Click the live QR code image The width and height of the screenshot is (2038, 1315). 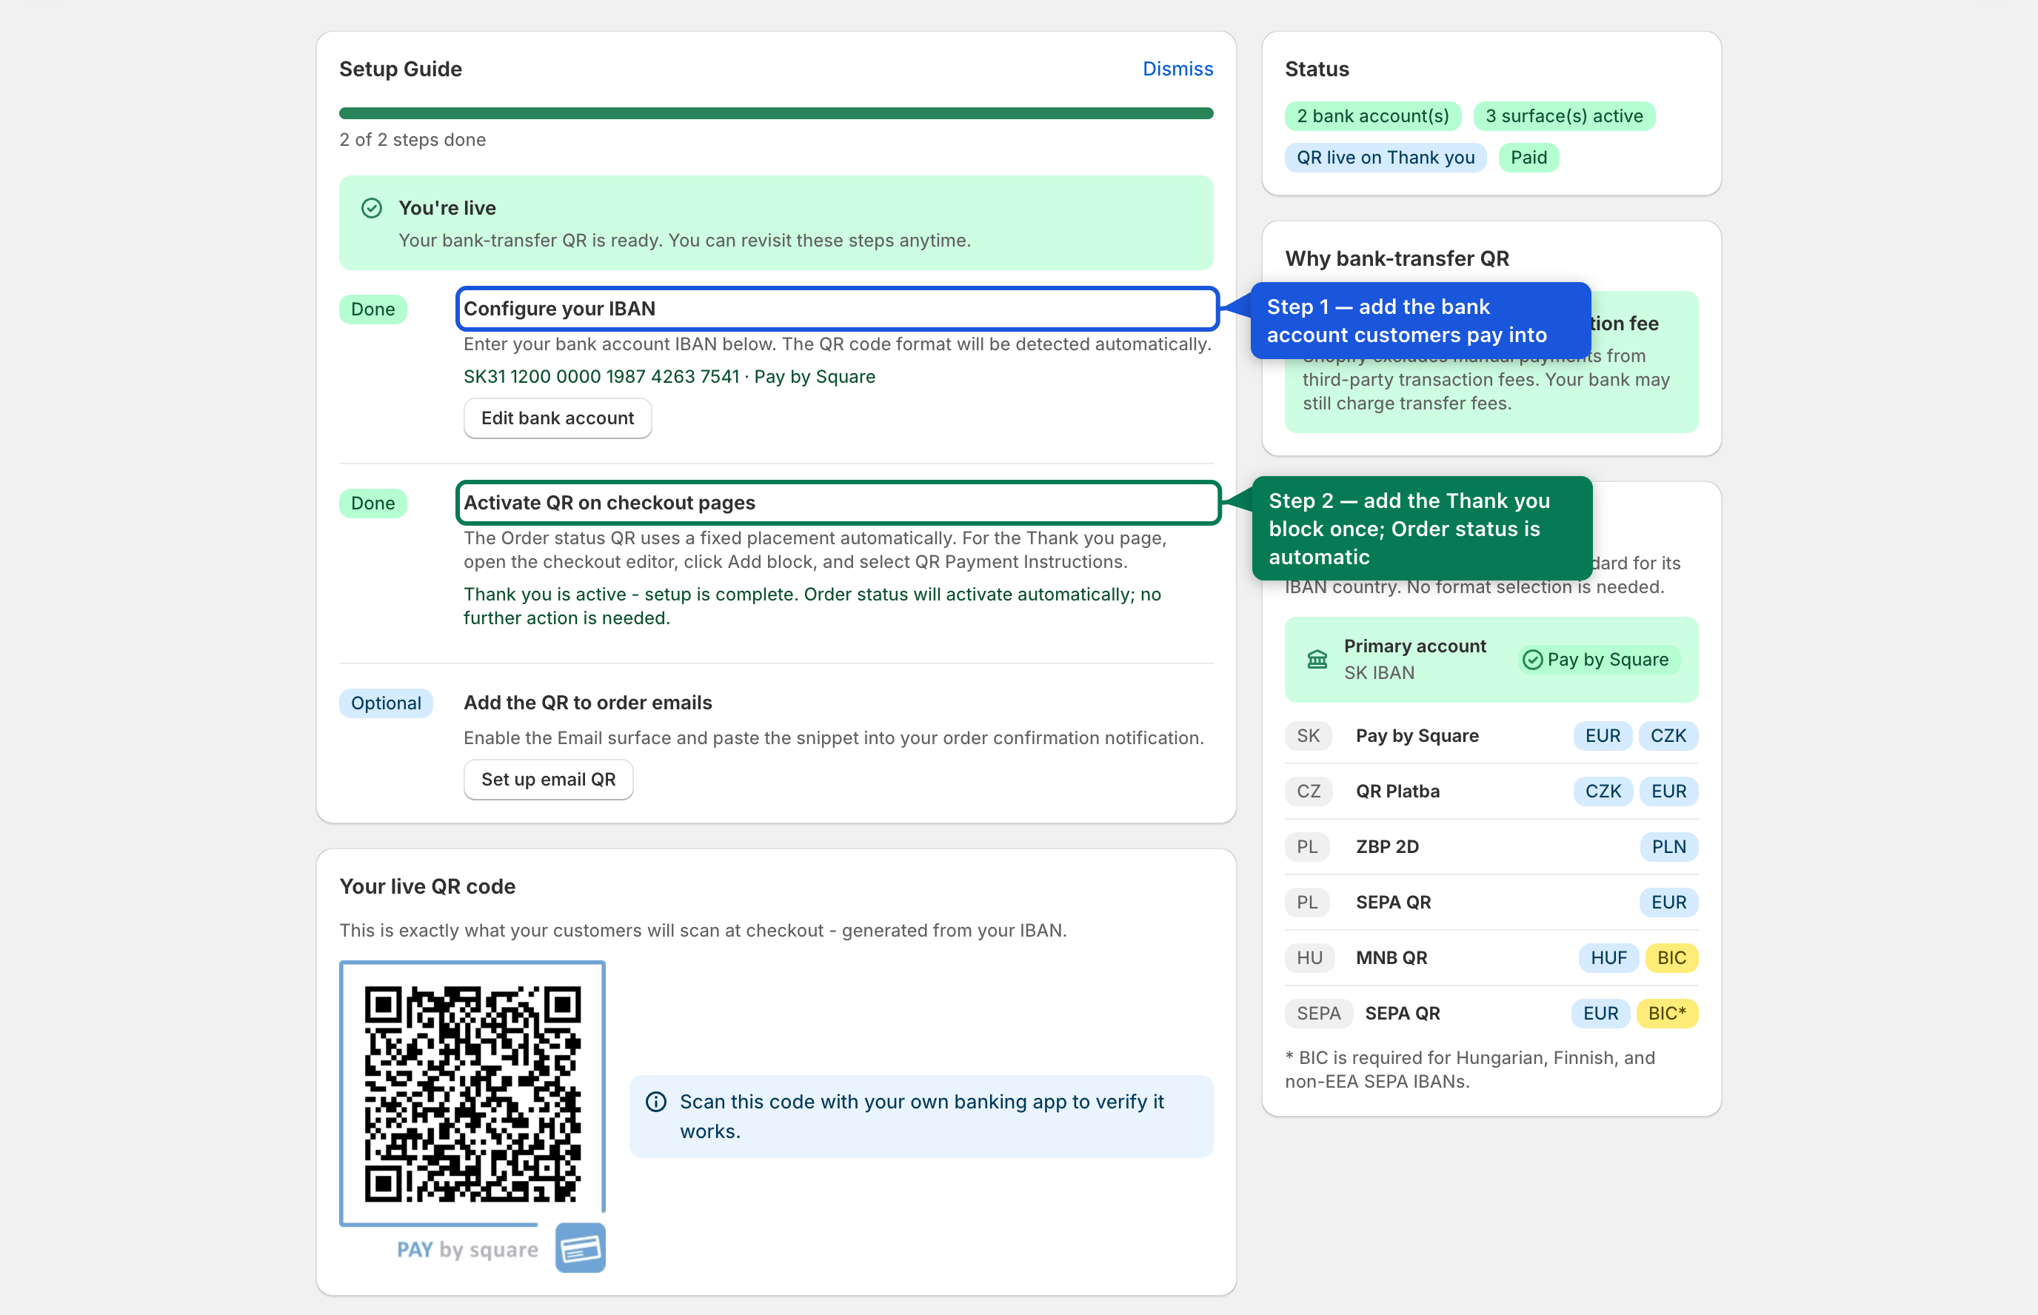472,1094
